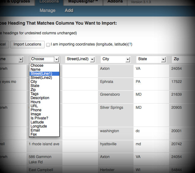Click the Locations tab
Screen dimensions: 195x173
click(x=49, y=2)
